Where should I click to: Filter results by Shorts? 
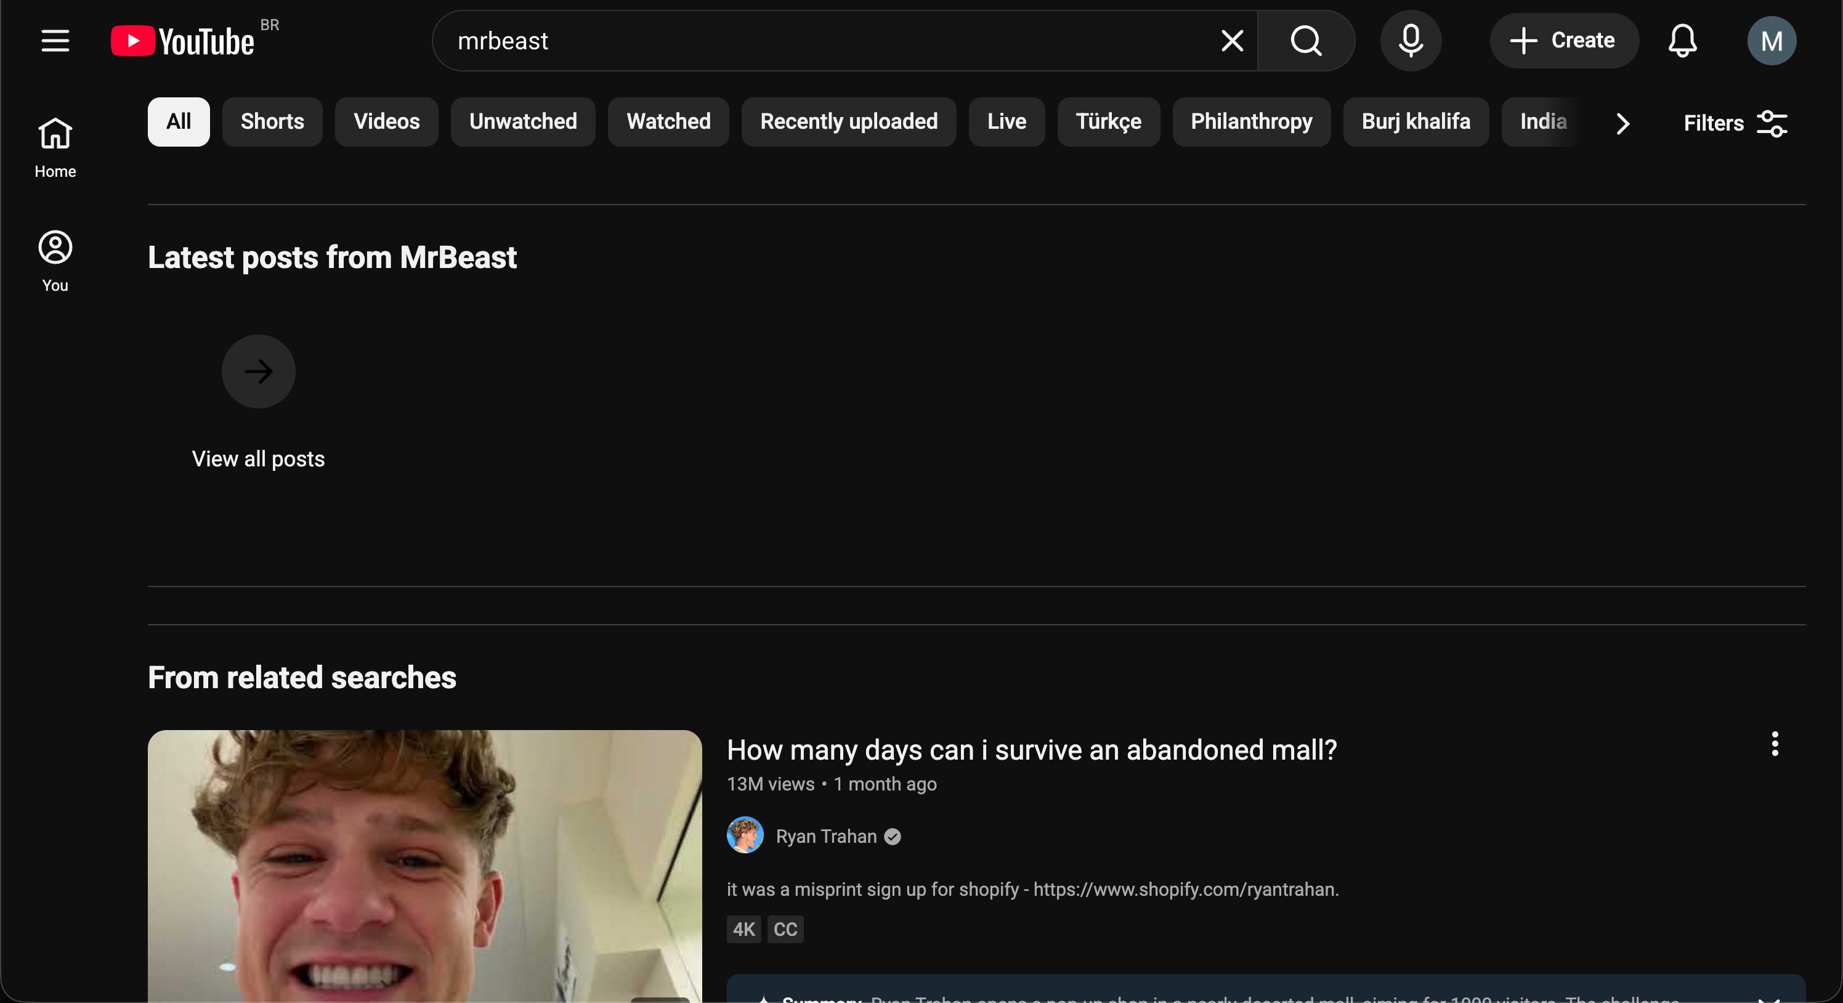[273, 121]
